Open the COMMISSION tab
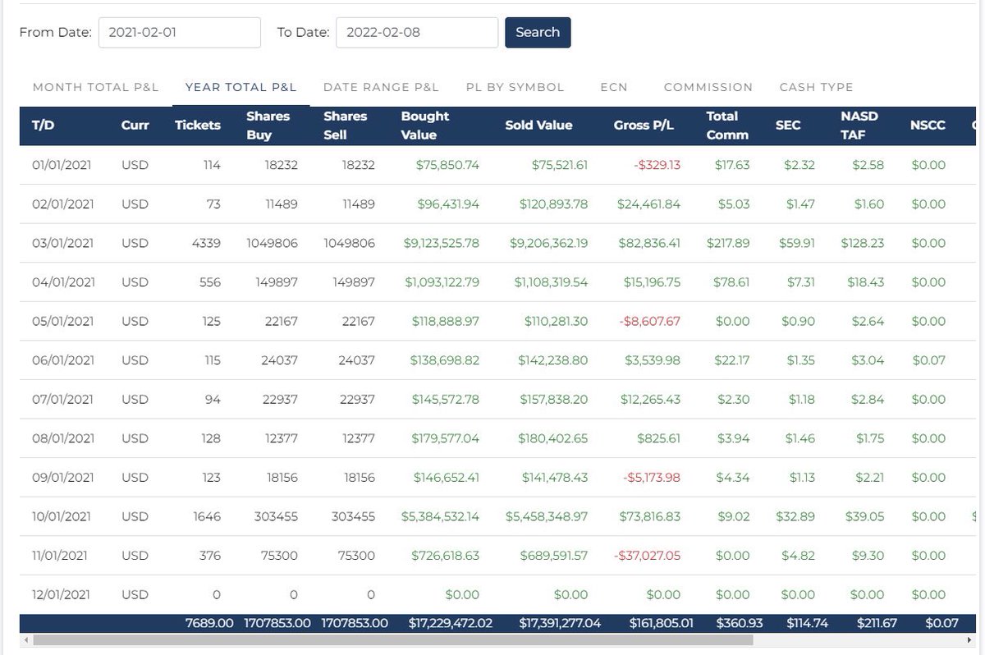 [708, 87]
